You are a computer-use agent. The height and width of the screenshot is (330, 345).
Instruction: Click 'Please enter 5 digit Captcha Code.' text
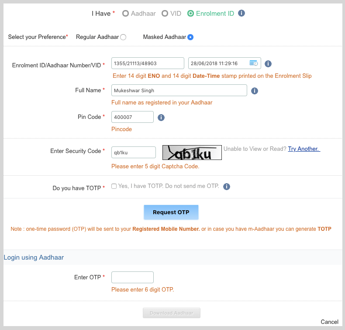coord(155,166)
